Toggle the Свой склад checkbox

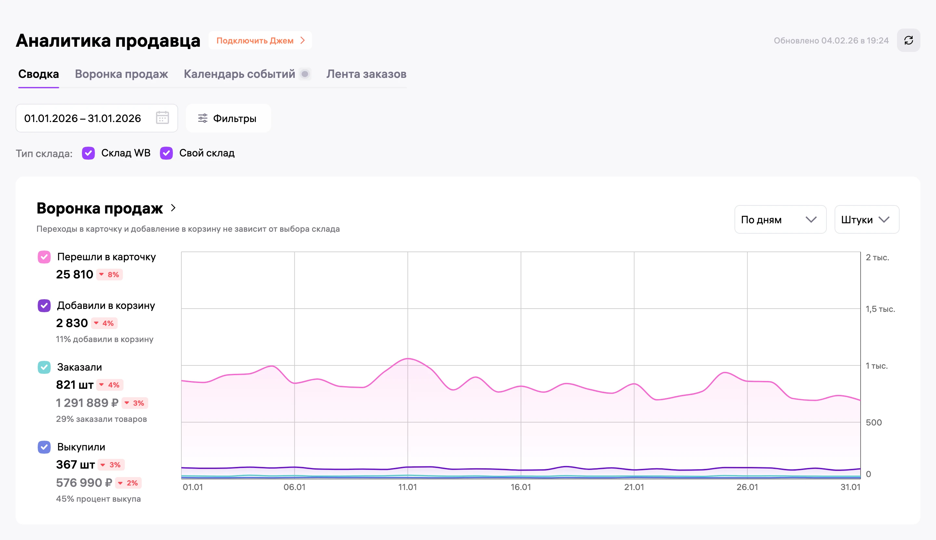pyautogui.click(x=166, y=153)
